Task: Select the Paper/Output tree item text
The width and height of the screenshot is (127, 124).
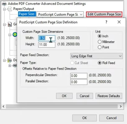Action: pos(24,9)
